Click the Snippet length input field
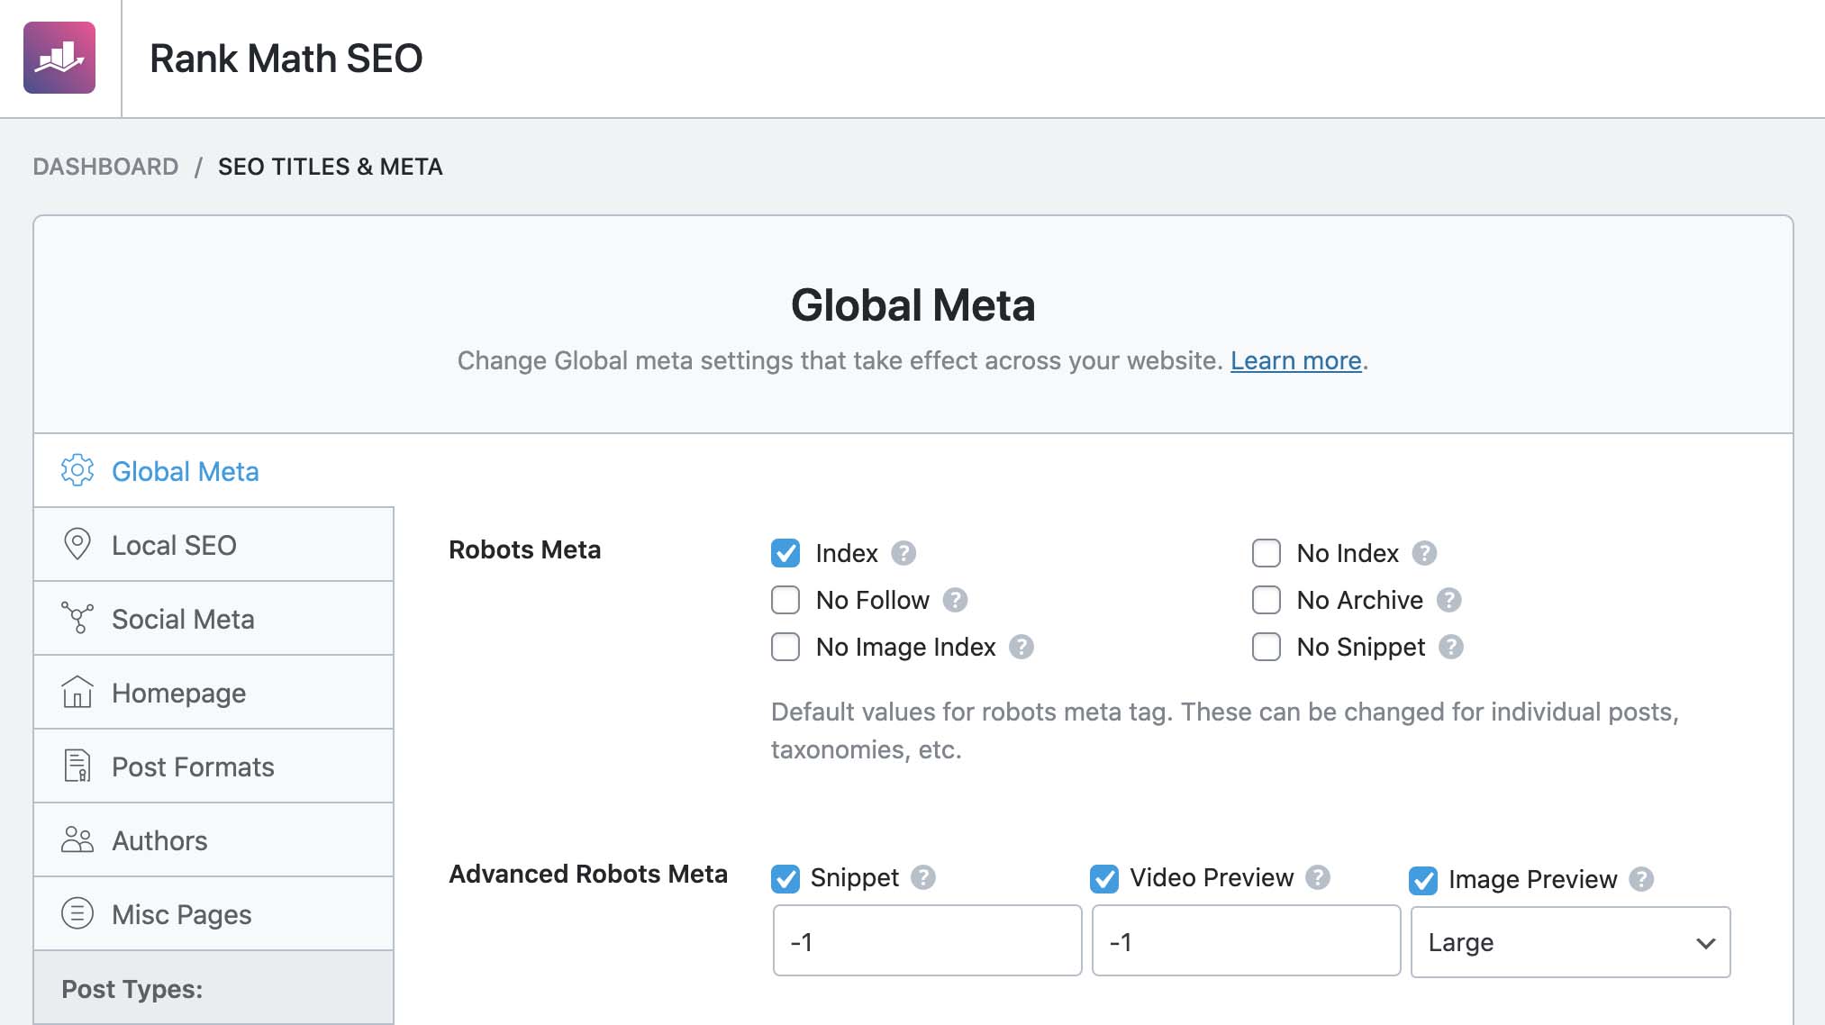 pos(927,941)
